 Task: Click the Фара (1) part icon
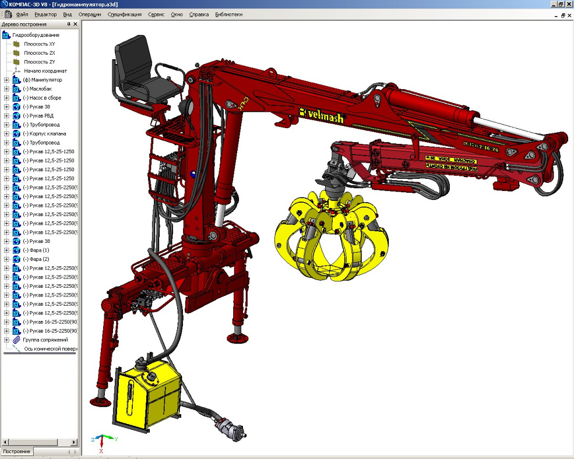[16, 250]
